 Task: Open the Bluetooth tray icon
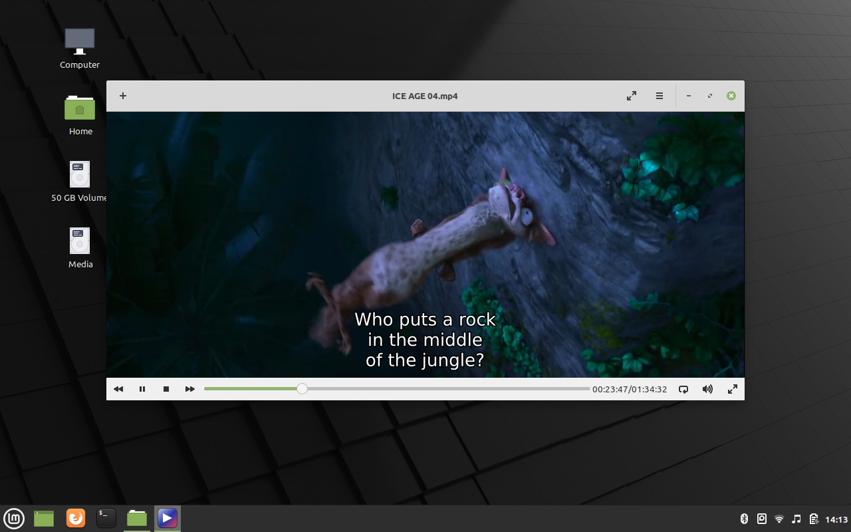745,519
